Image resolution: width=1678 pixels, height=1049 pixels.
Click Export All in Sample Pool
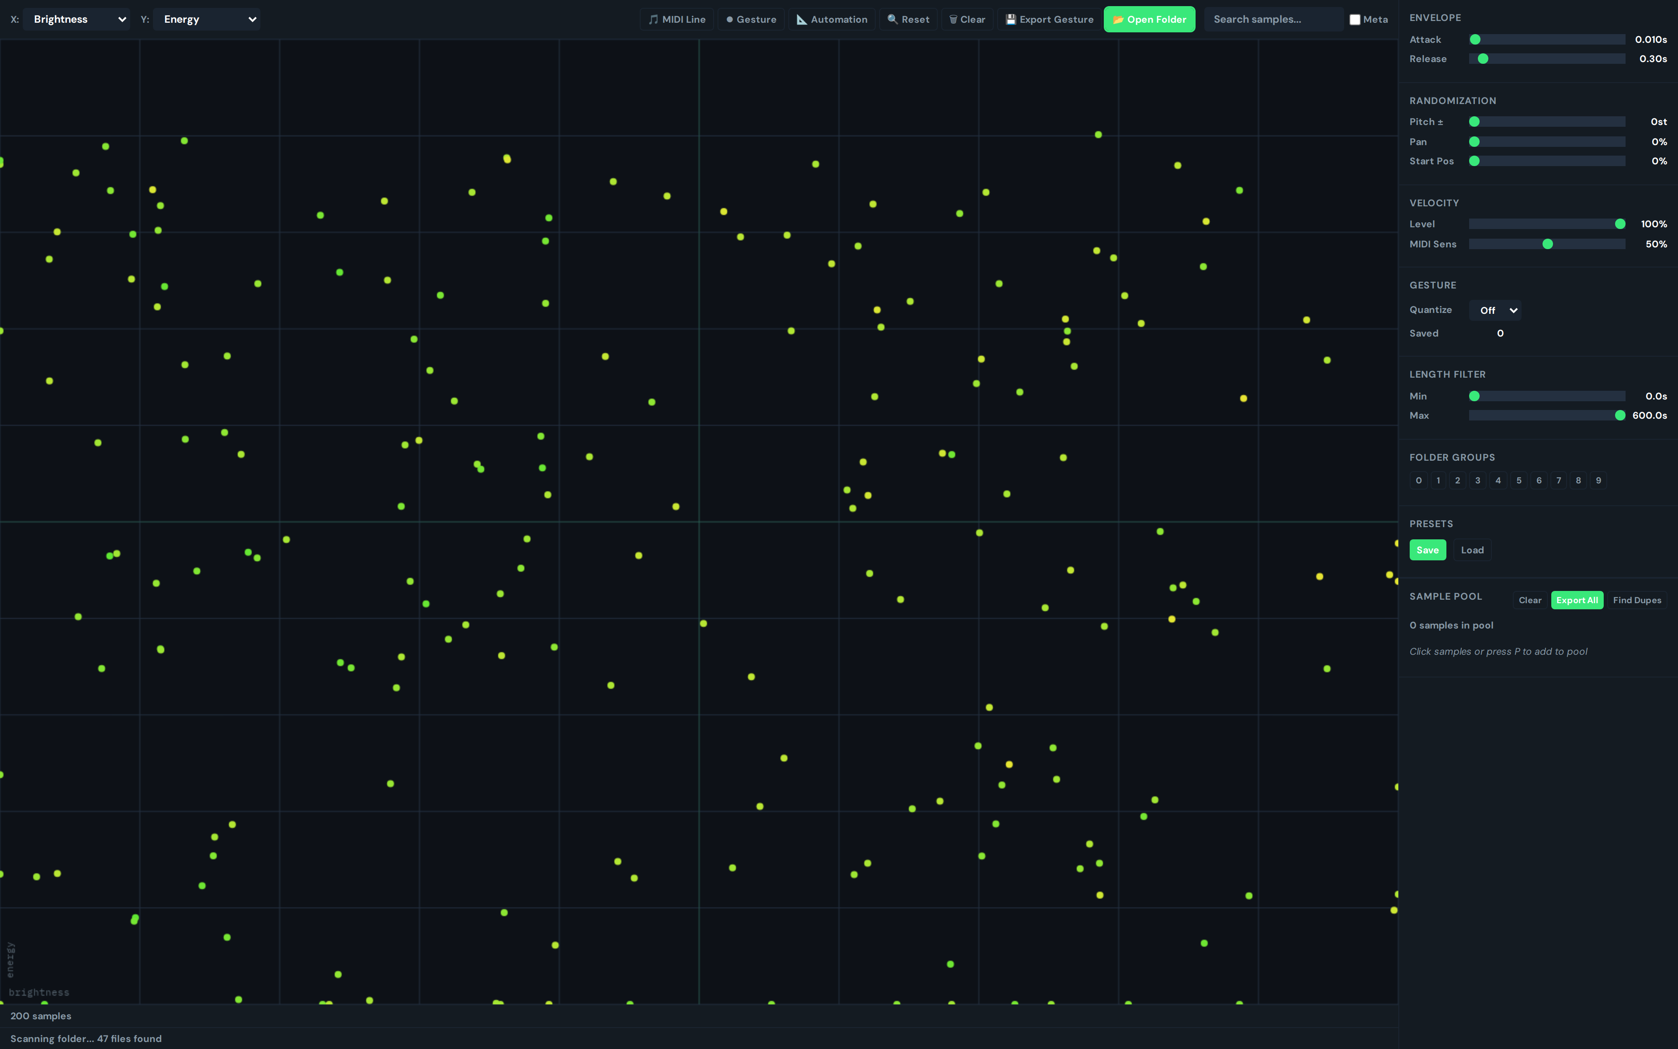point(1577,600)
